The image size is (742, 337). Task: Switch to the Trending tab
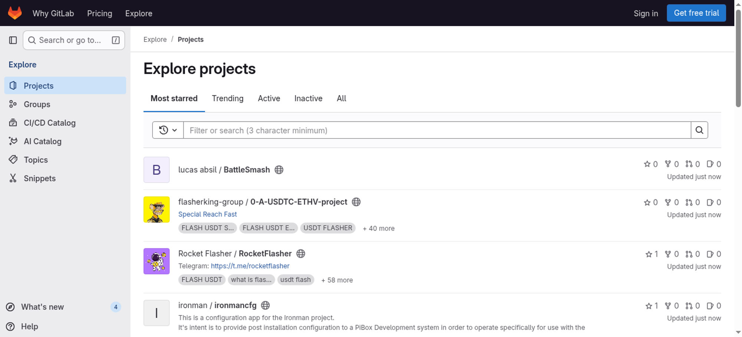227,98
